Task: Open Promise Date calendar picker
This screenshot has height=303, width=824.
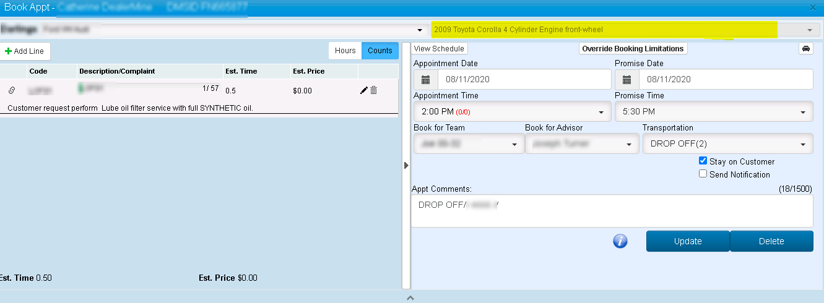Action: (x=627, y=79)
